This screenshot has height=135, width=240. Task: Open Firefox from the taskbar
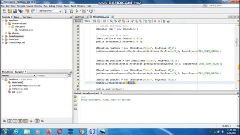click(49, 132)
